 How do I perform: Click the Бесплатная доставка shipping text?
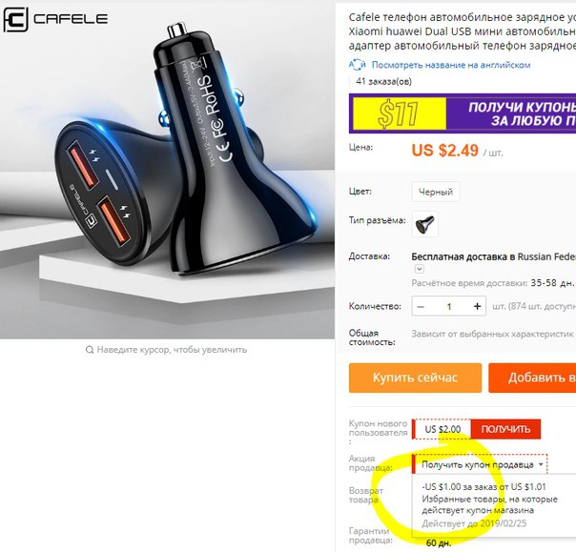coord(493,256)
